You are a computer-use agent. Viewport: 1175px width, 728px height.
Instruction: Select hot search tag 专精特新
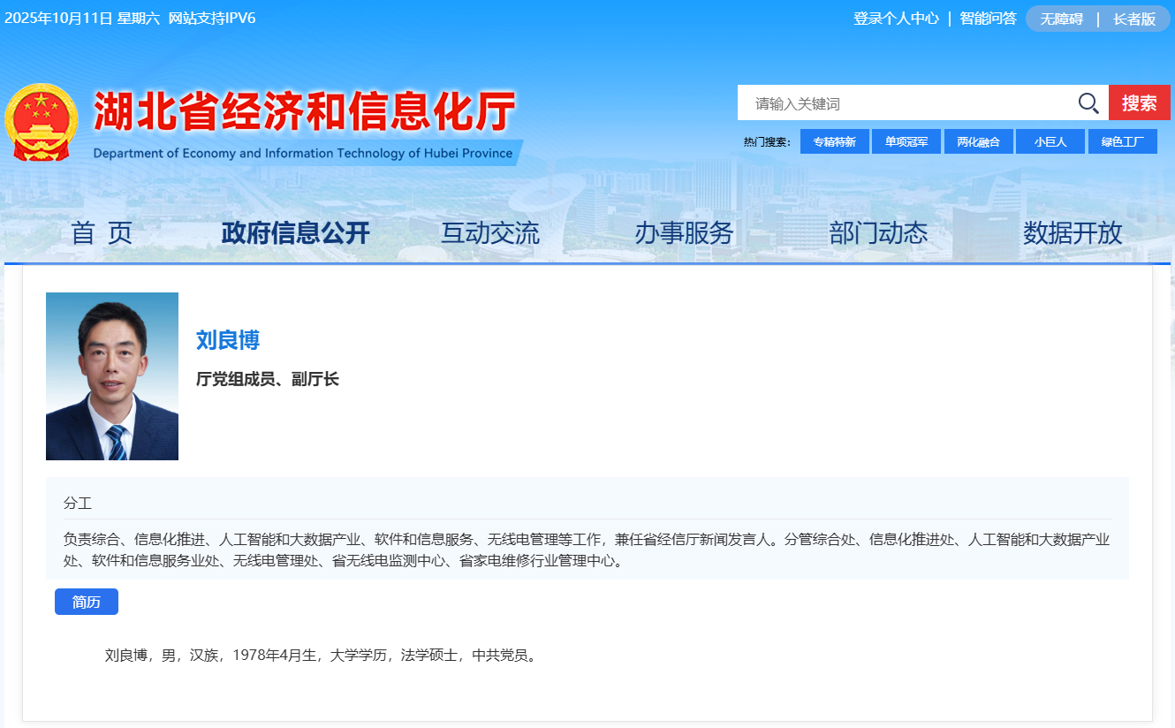[834, 140]
